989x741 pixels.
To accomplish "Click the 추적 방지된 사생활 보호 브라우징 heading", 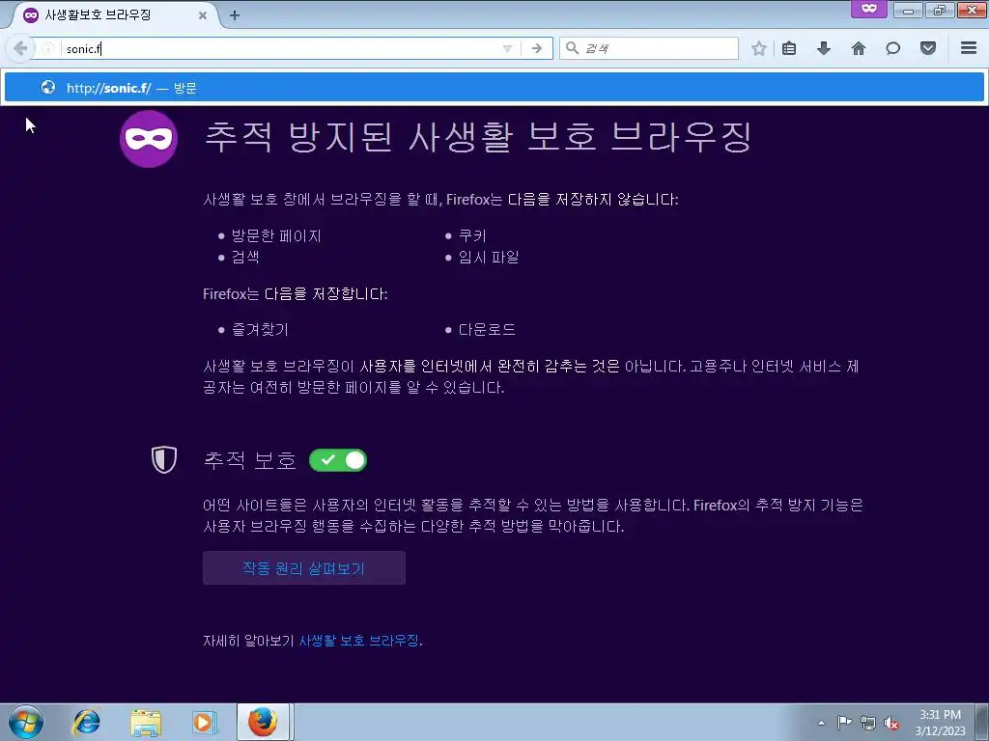I will tap(479, 137).
